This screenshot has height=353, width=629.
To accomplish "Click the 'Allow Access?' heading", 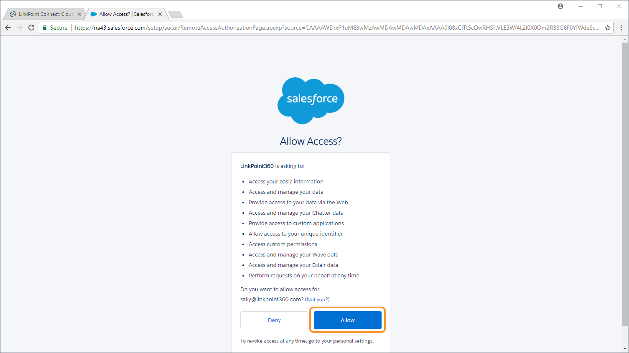I will 311,141.
